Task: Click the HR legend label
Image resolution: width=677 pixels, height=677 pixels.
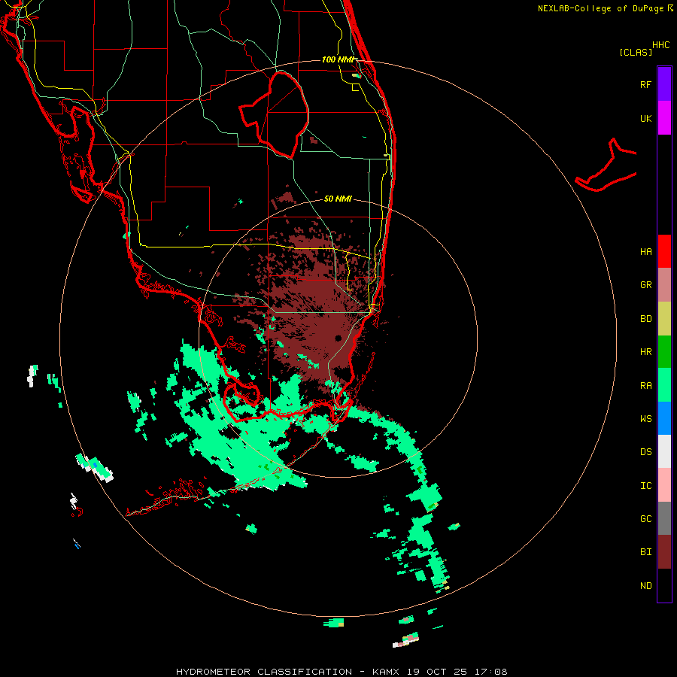Action: tap(645, 352)
